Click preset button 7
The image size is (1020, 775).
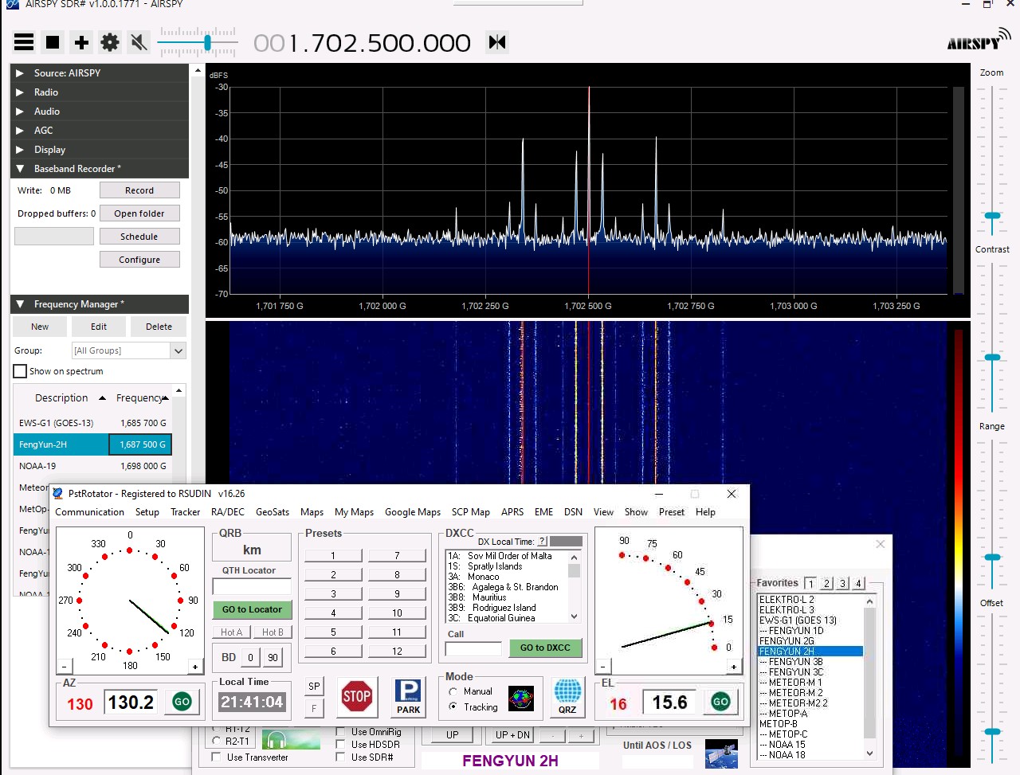point(397,555)
